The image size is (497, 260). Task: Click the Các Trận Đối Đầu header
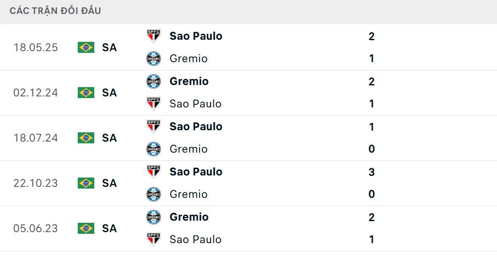tap(55, 11)
